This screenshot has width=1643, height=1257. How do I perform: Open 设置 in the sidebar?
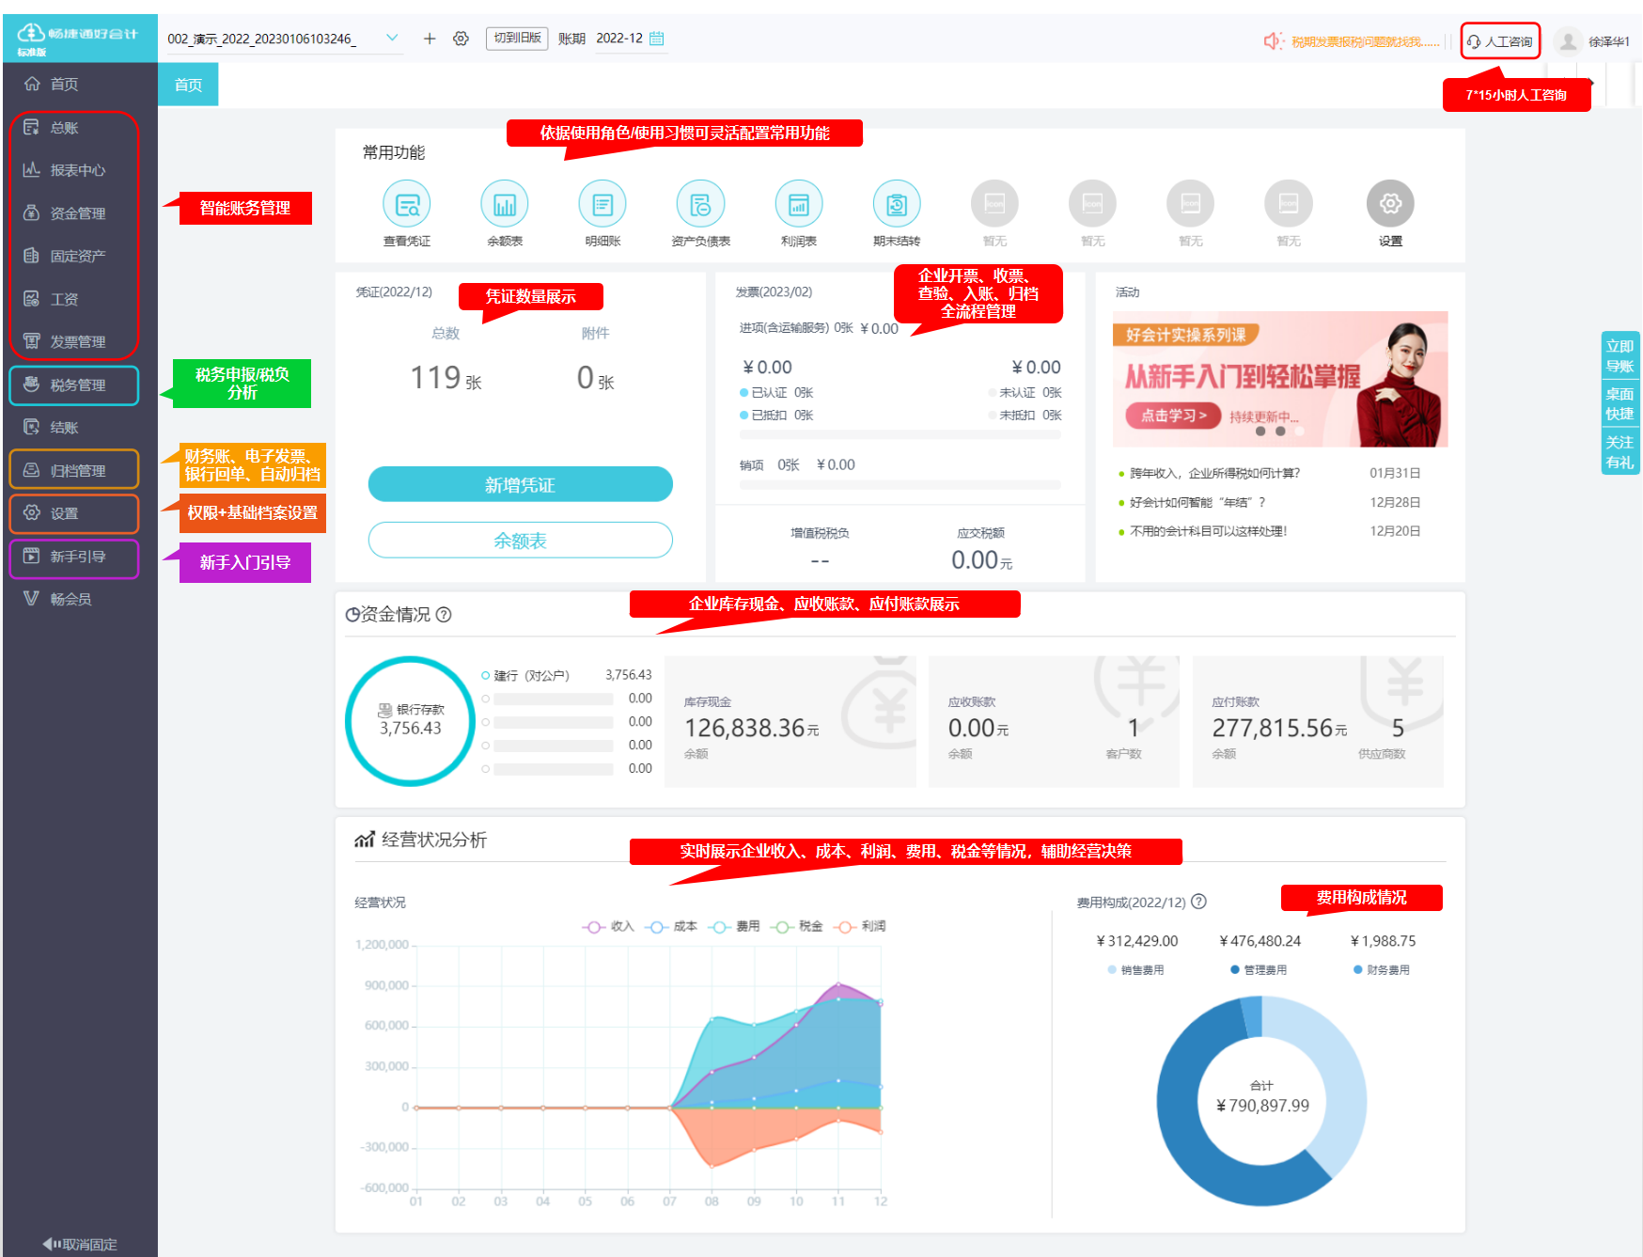(x=74, y=513)
